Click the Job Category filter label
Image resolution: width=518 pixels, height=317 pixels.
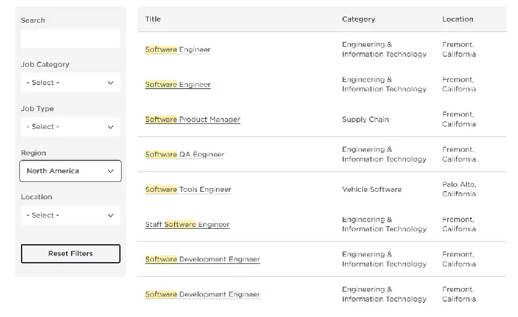pyautogui.click(x=45, y=64)
